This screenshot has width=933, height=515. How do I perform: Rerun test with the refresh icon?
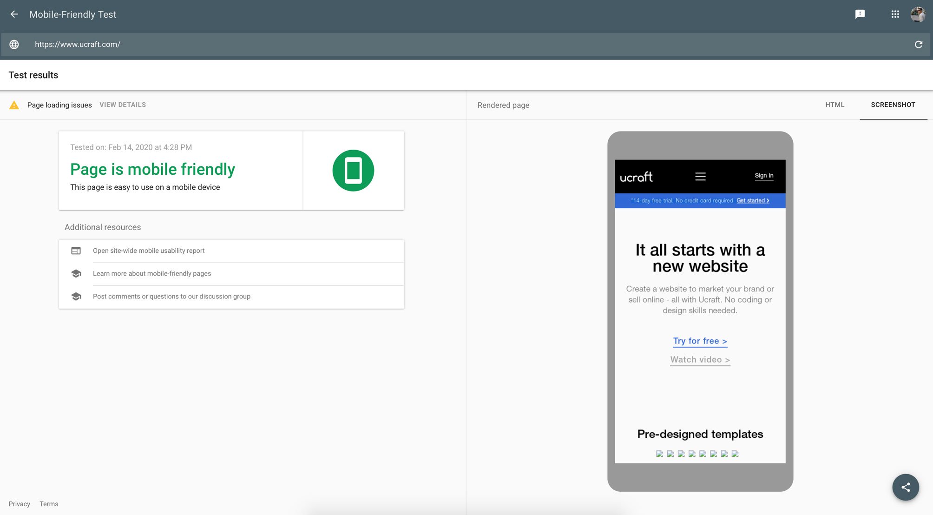(919, 44)
